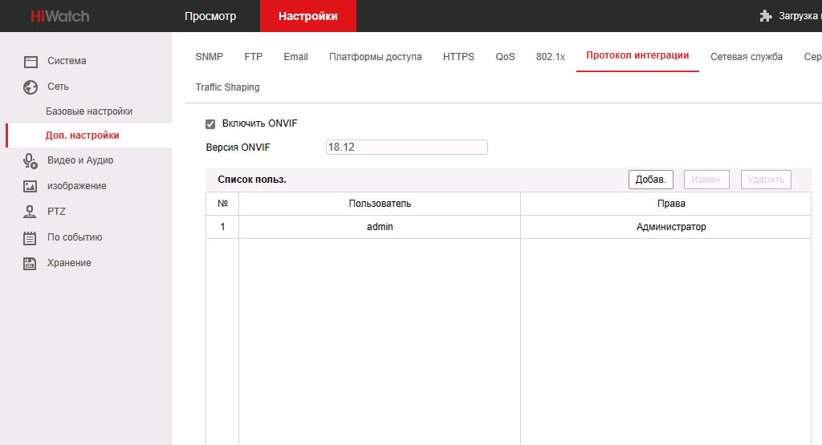This screenshot has width=822, height=445.
Task: Click the № column header
Action: pos(223,204)
